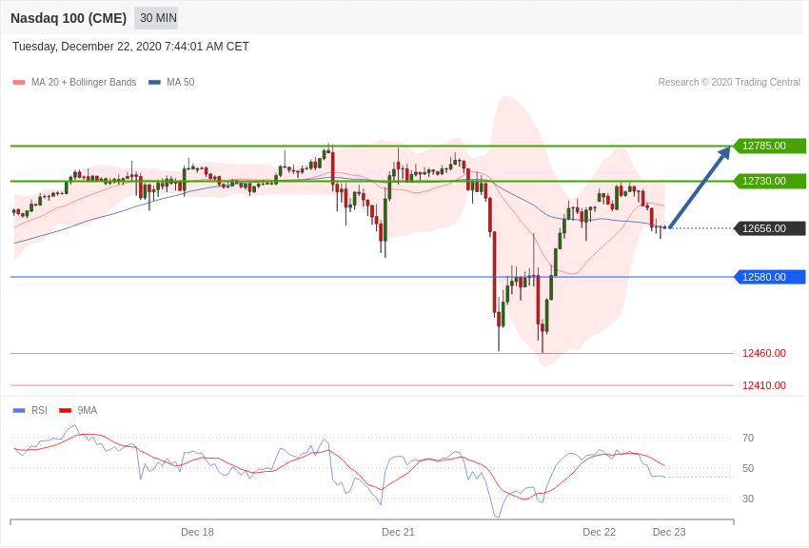
Task: Click the RSI blue legend swatch
Action: [19, 410]
